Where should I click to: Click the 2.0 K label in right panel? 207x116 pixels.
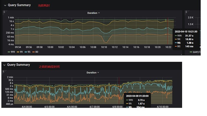(x=190, y=18)
